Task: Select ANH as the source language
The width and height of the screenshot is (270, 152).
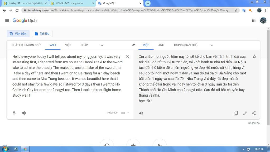Action: click(53, 45)
